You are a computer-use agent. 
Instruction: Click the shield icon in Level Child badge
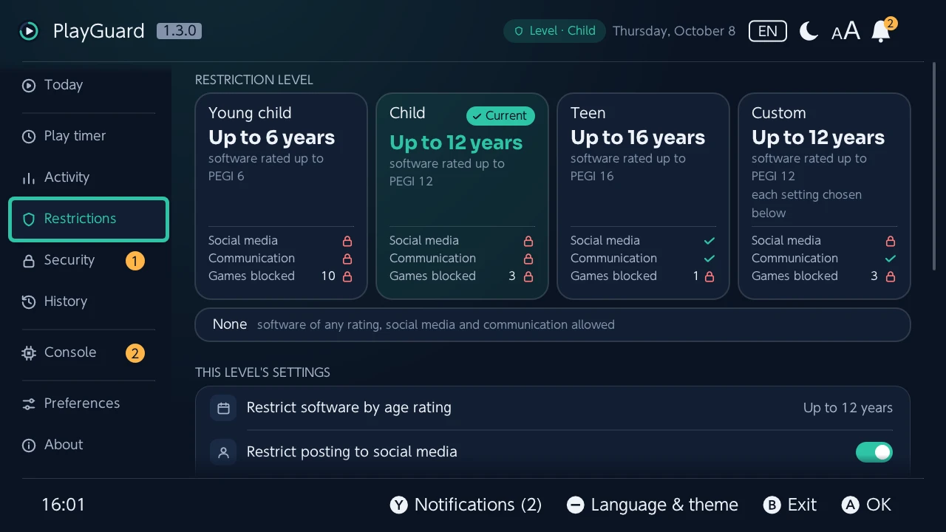[519, 31]
